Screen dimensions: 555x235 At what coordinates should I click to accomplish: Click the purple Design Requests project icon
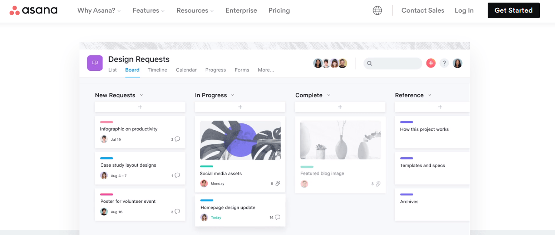[95, 63]
